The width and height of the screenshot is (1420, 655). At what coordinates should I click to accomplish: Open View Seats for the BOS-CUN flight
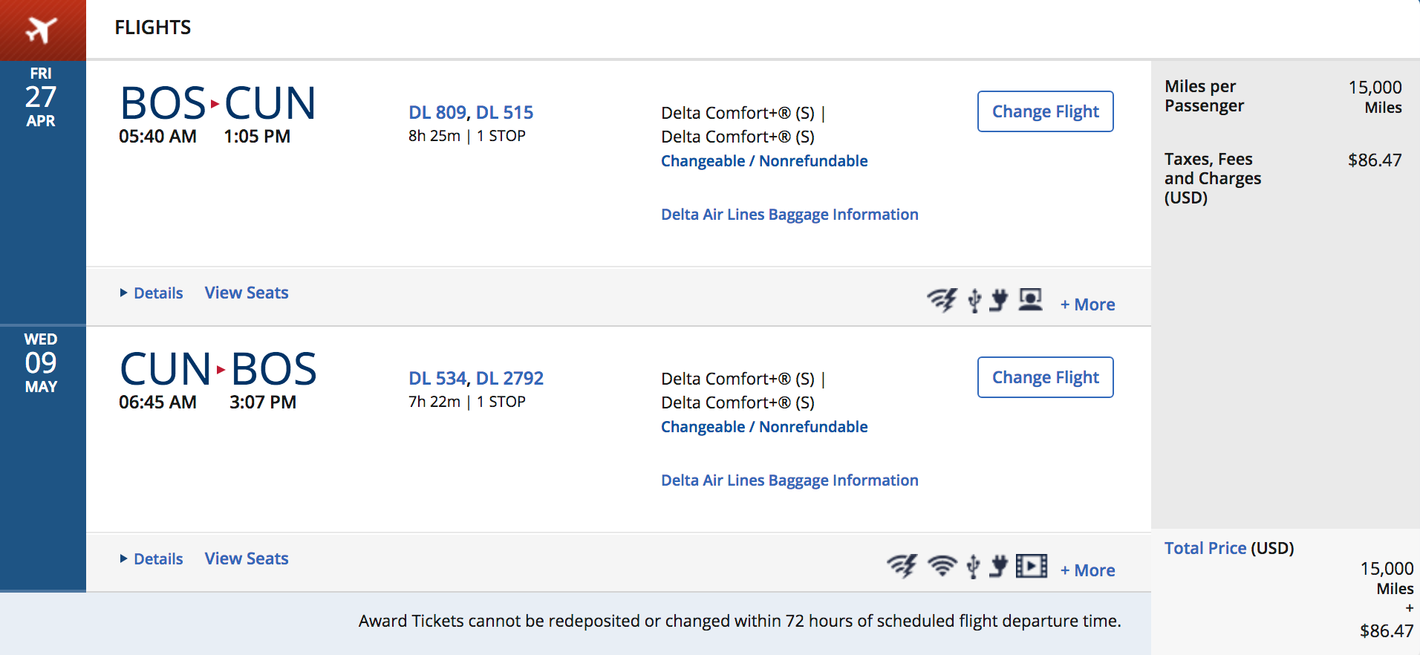pyautogui.click(x=247, y=293)
